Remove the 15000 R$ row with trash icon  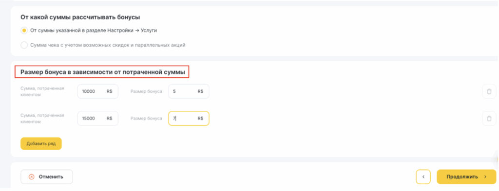pyautogui.click(x=489, y=119)
